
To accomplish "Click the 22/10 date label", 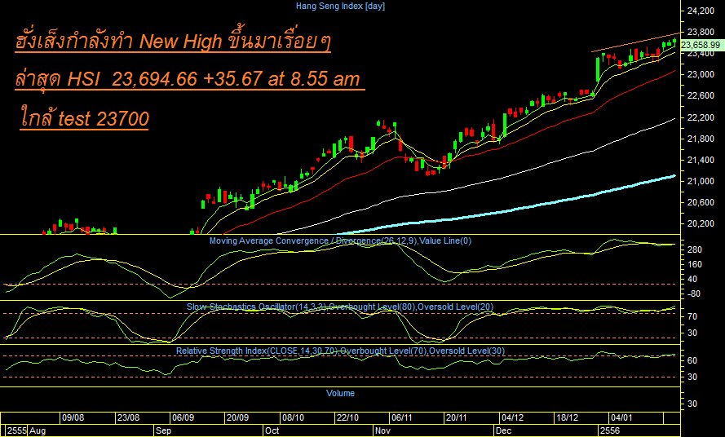I will (347, 417).
